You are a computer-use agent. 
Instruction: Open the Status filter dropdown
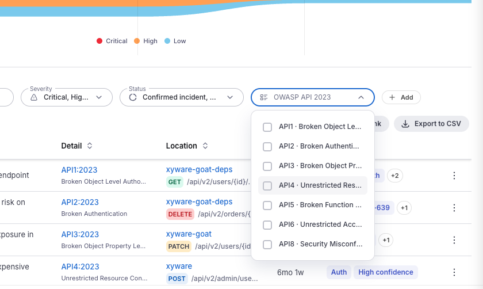[x=182, y=97]
